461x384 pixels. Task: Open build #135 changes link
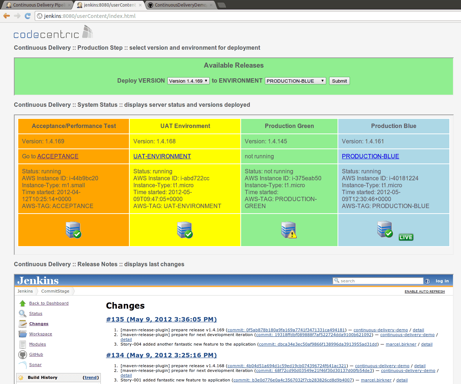pos(161,319)
